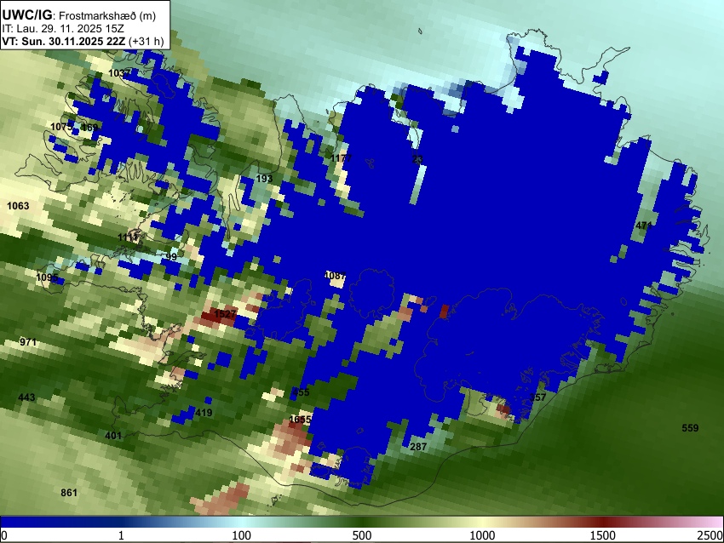Click the 971 map value
Viewport: 724px width, 543px height.
28,342
